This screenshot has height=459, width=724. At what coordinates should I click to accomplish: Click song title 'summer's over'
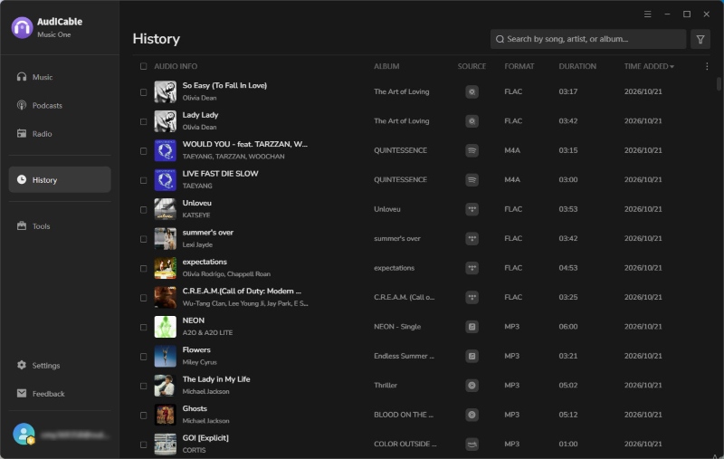click(208, 233)
